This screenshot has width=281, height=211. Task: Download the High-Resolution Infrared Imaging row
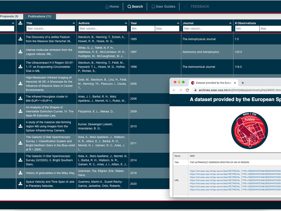coord(20,84)
